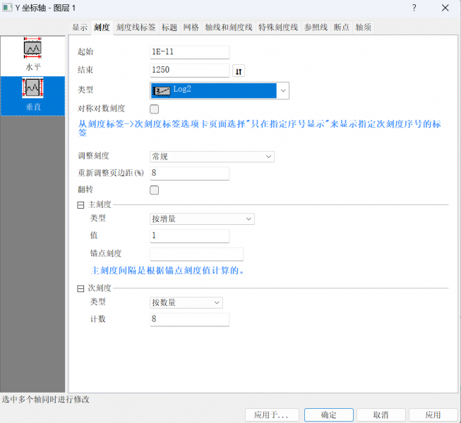Collapse the 主刻度 section
Image resolution: width=461 pixels, height=423 pixels.
pos(80,205)
